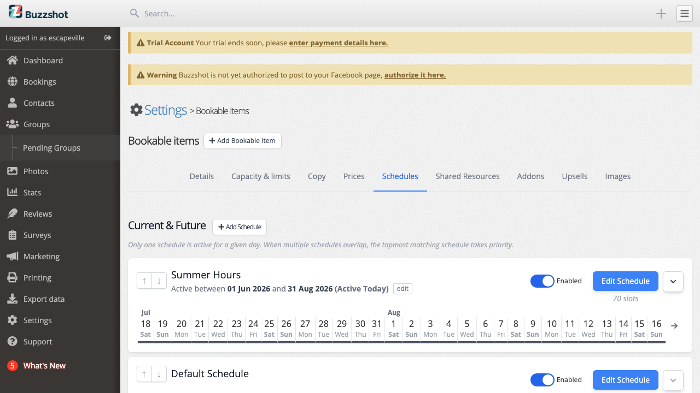700x393 pixels.
Task: Click Edit Schedule for Summer Hours
Action: pyautogui.click(x=626, y=281)
